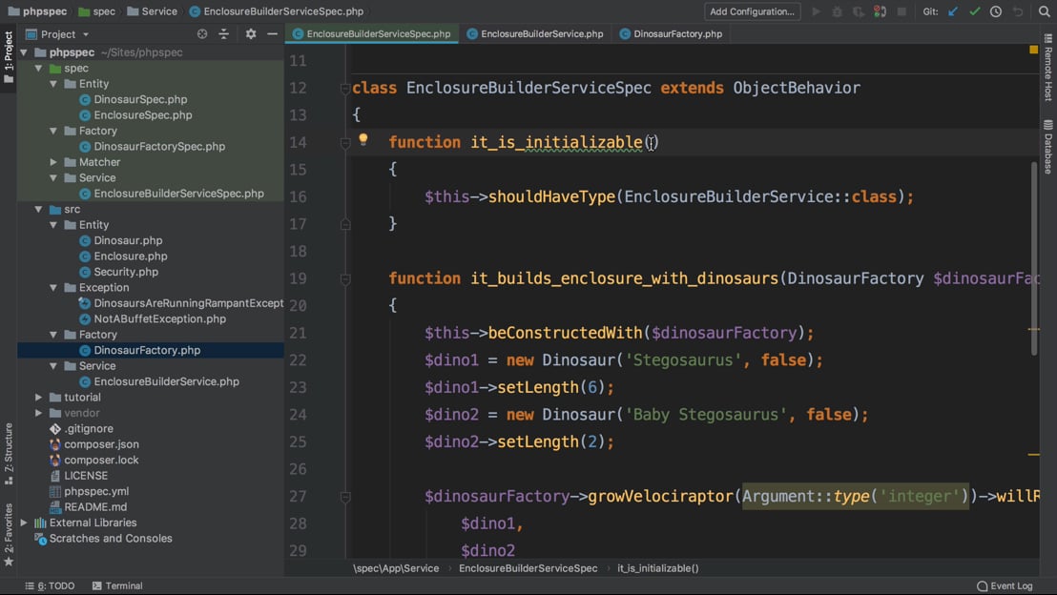Click Collapse All icon in Project panel

pyautogui.click(x=224, y=33)
